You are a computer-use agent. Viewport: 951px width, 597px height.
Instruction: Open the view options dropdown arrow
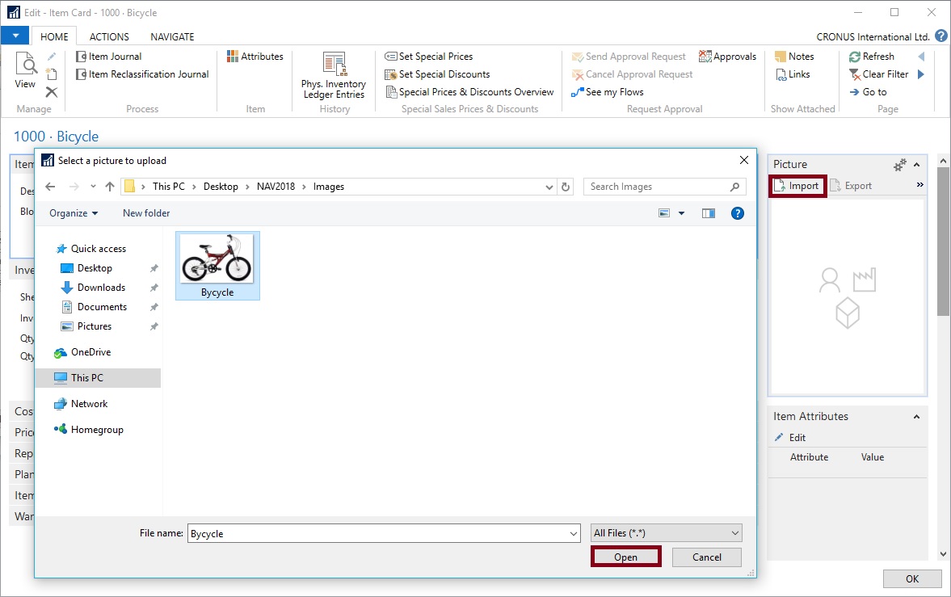coord(681,213)
